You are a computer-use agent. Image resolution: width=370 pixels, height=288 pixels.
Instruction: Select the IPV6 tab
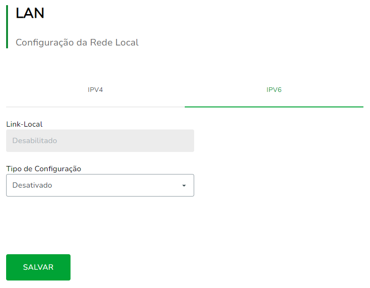coord(274,90)
